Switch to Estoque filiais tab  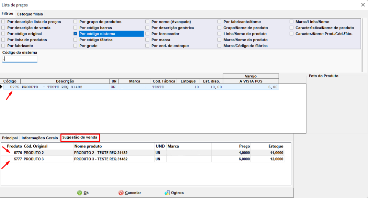tap(30, 14)
